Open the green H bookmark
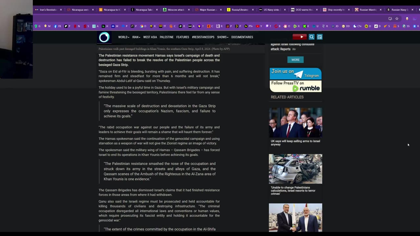Screen dimensions: 420x236 coord(104,26)
